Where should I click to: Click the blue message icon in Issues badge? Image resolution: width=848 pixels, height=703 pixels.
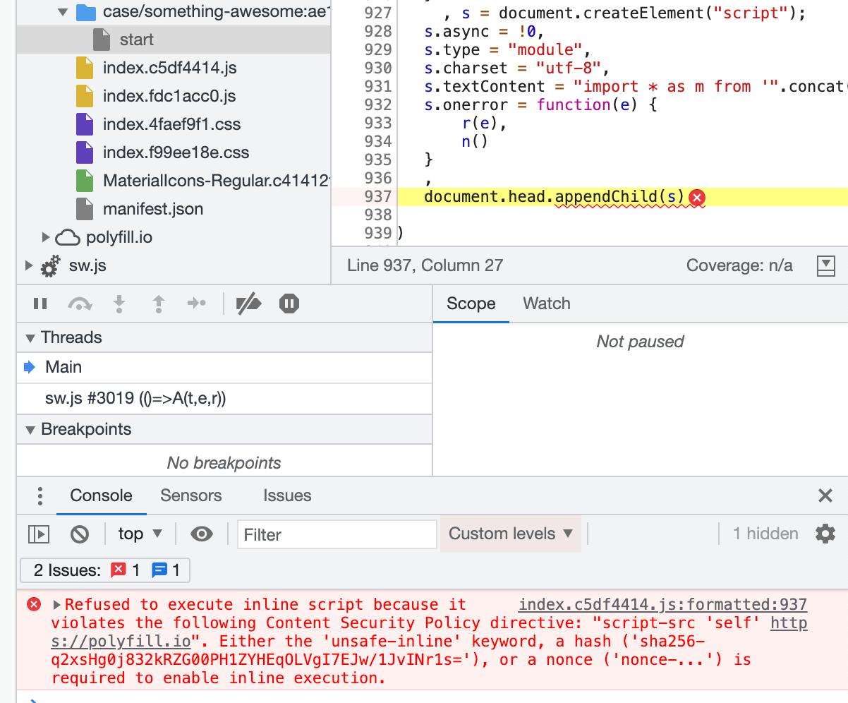[159, 570]
